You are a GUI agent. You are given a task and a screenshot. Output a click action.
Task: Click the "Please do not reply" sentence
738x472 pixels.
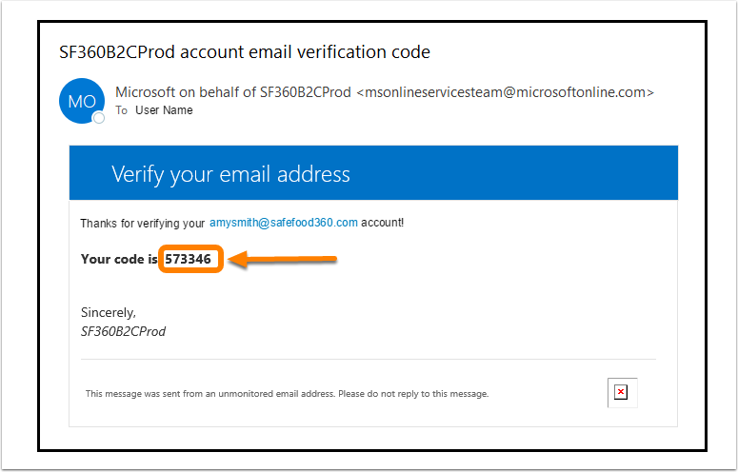[420, 393]
